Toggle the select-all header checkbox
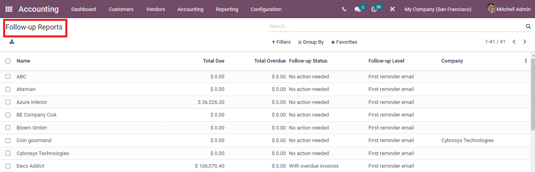This screenshot has height=172, width=535. pos(8,61)
